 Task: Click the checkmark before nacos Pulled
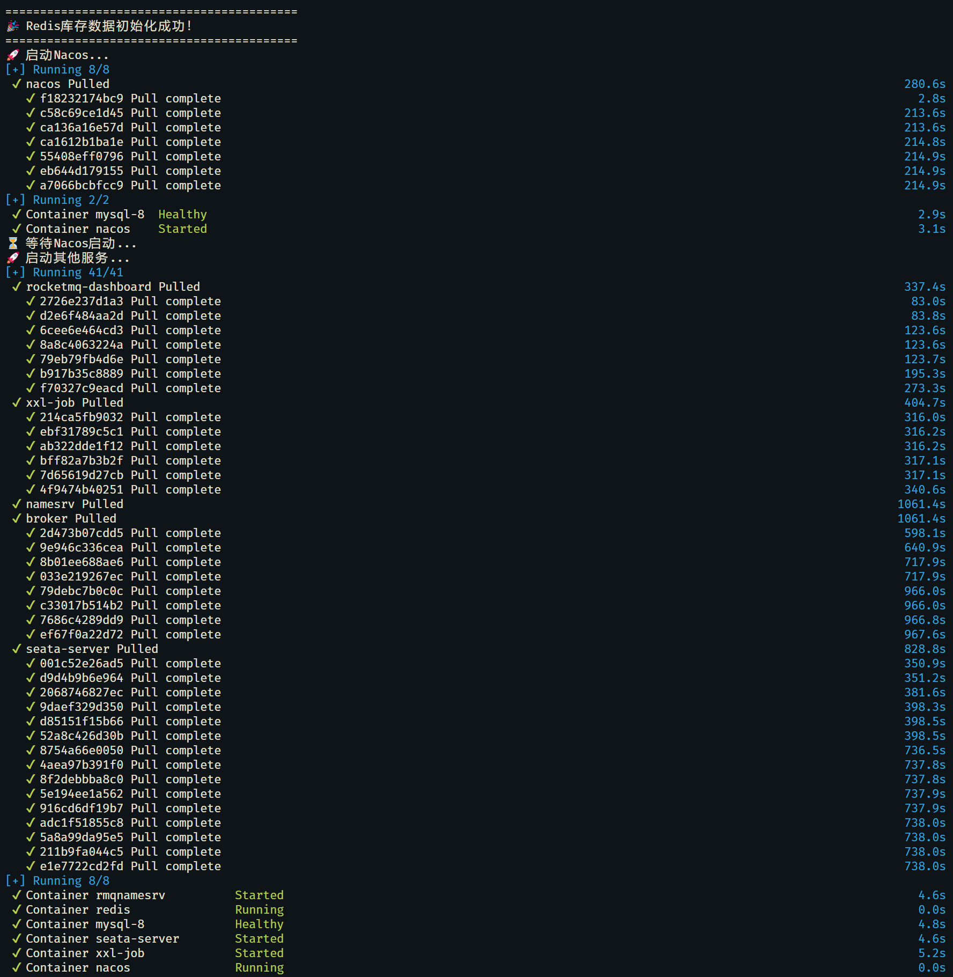(x=17, y=84)
